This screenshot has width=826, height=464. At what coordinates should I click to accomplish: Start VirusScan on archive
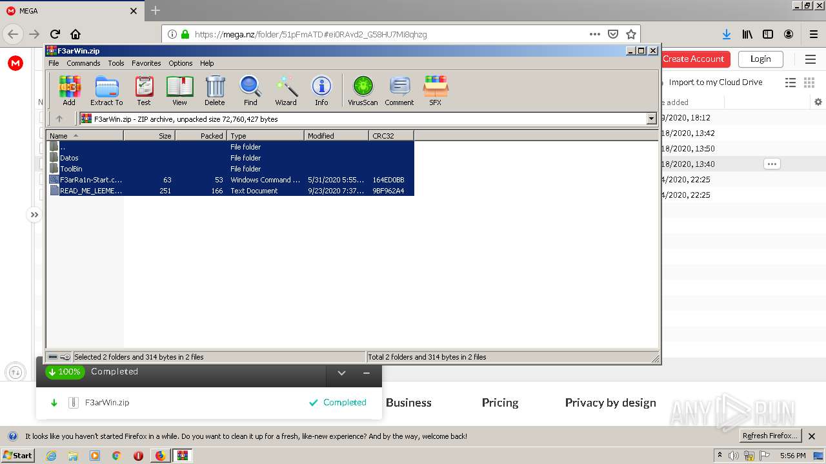coord(363,90)
